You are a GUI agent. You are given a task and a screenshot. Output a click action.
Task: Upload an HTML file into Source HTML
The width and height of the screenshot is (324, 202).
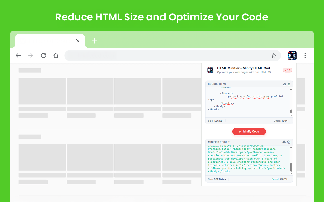pyautogui.click(x=285, y=84)
